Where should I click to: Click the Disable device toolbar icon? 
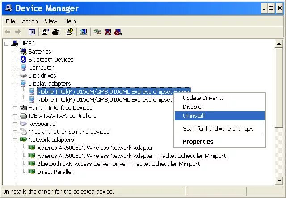[x=118, y=32]
